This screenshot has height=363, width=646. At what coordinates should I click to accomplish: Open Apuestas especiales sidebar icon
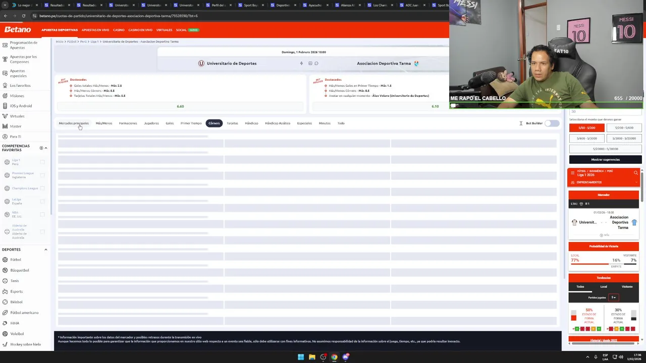coord(5,73)
